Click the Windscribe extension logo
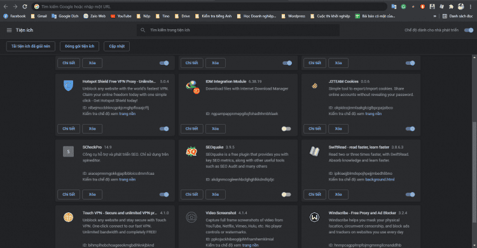477x248 pixels. point(314,217)
